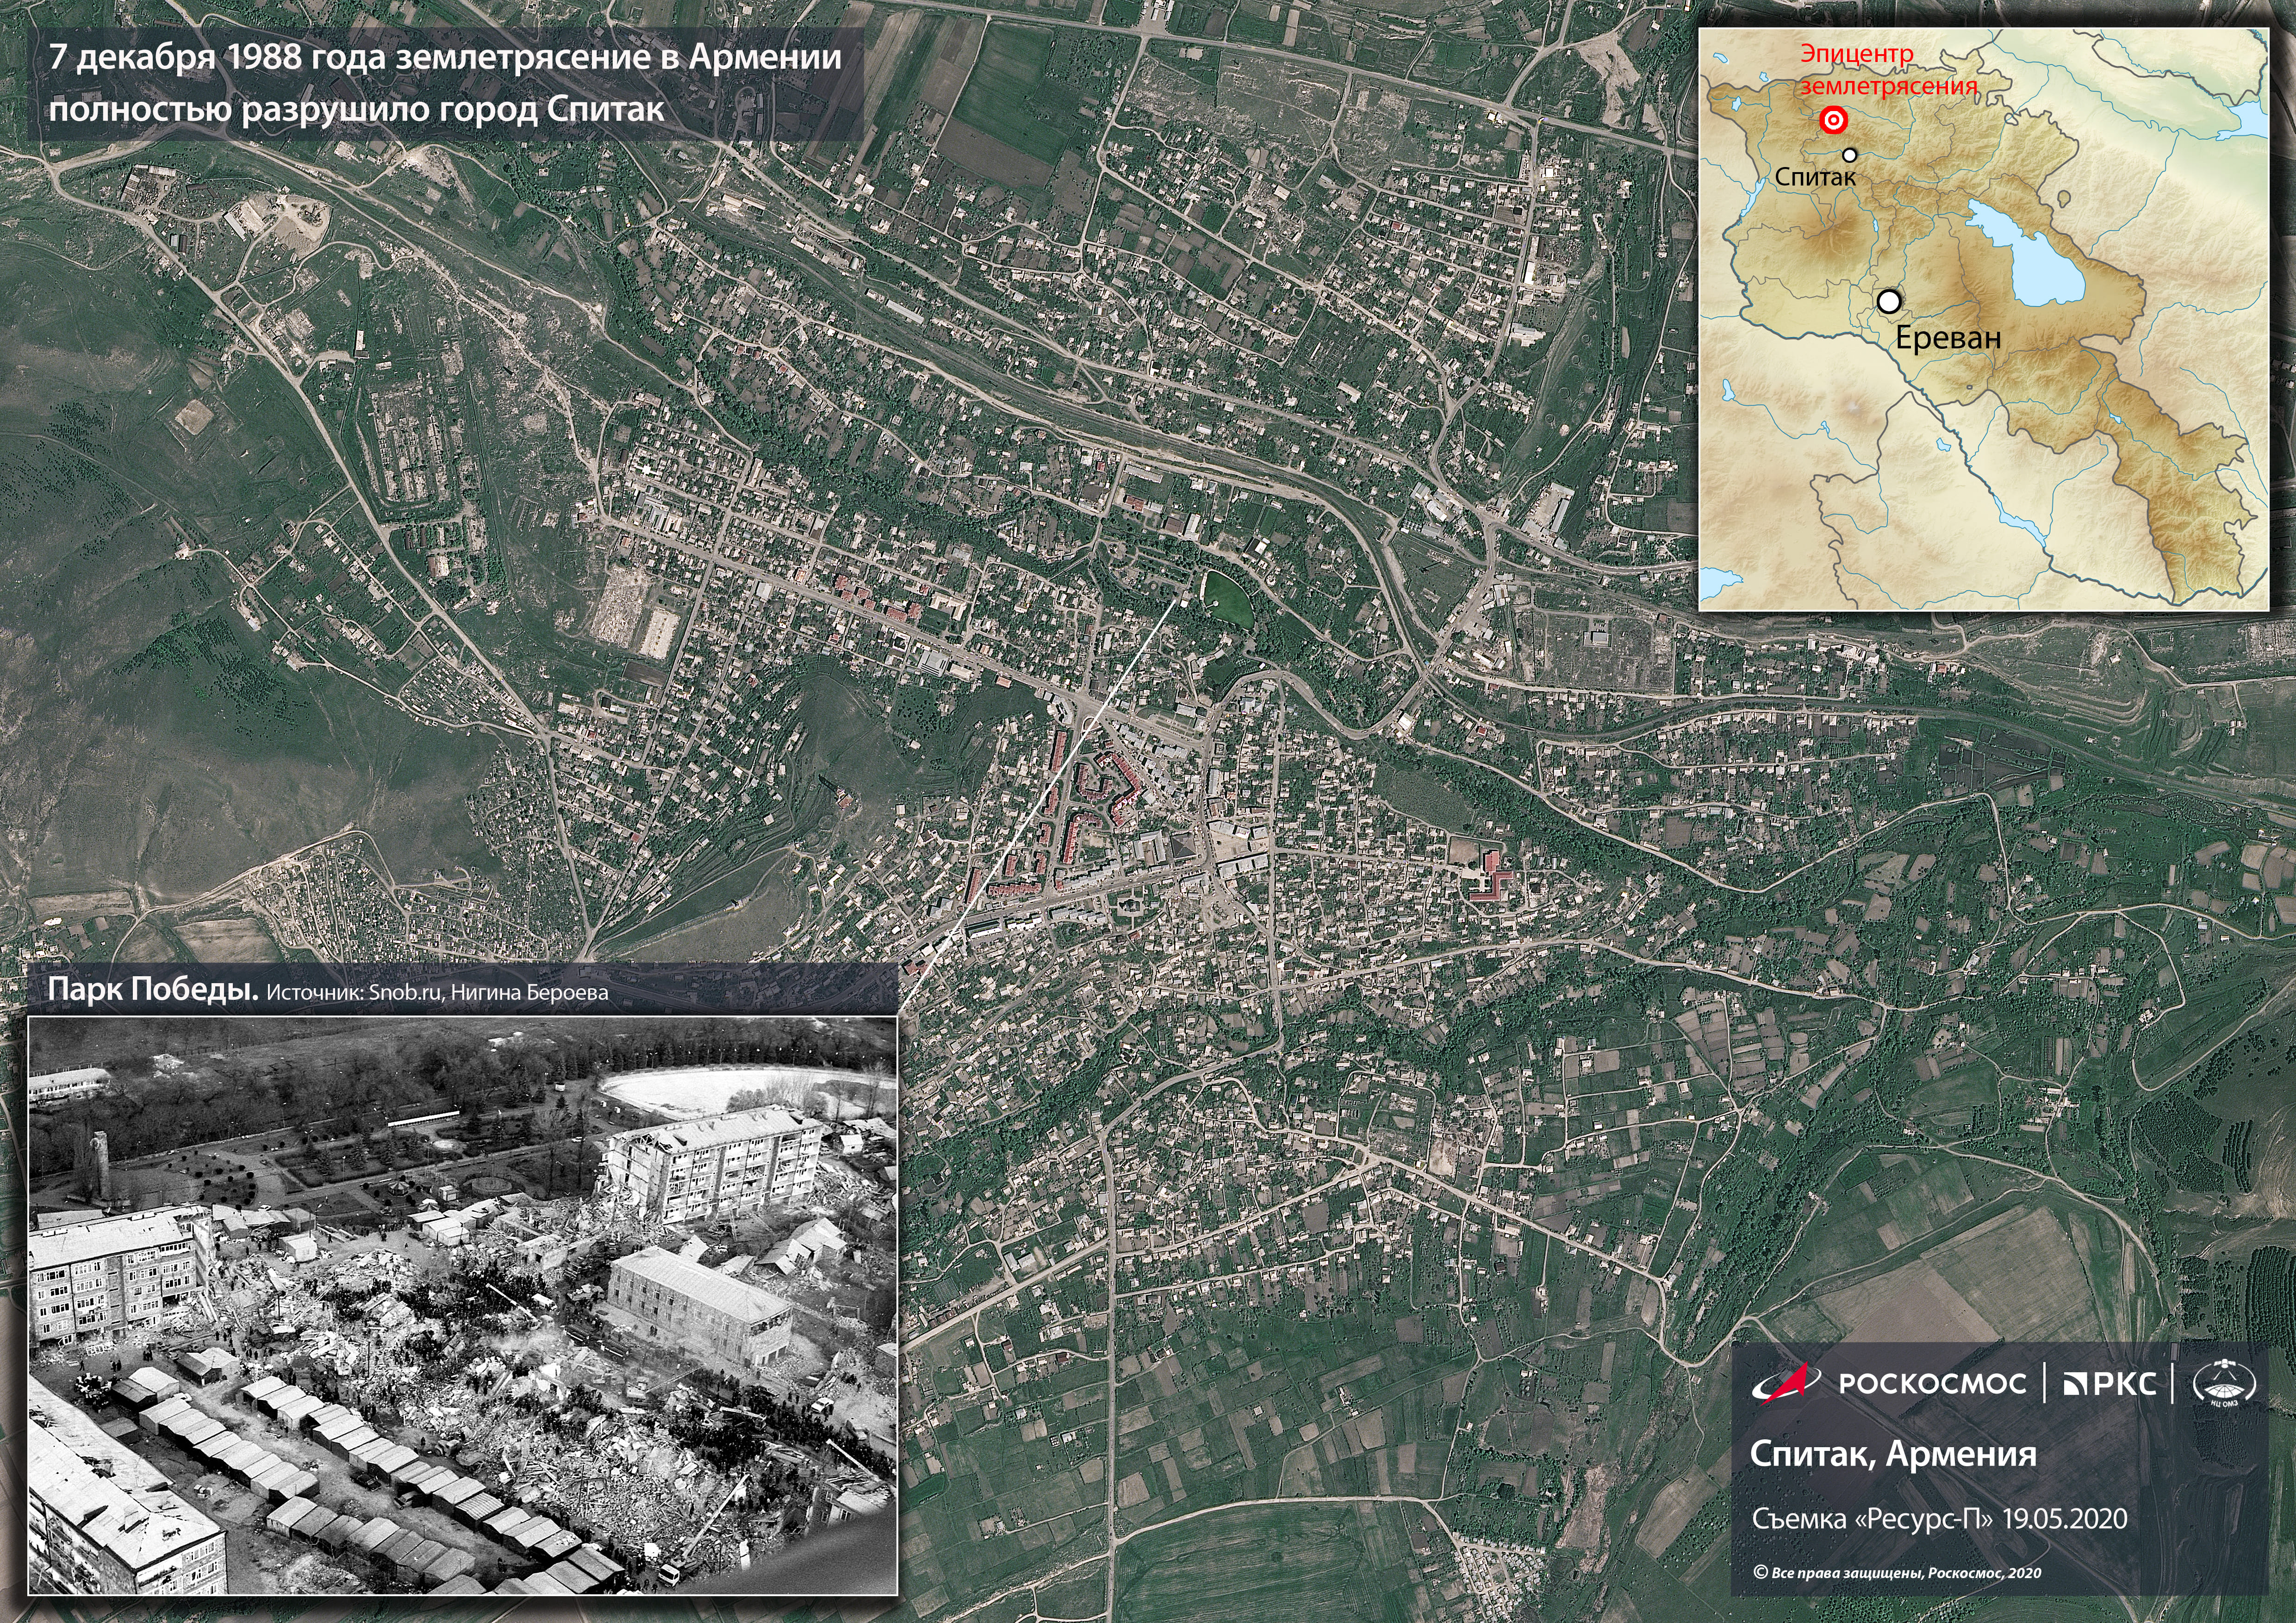Click the 'Съемка «Ресурс-П» 19.05.2020' text

[x=1940, y=1519]
